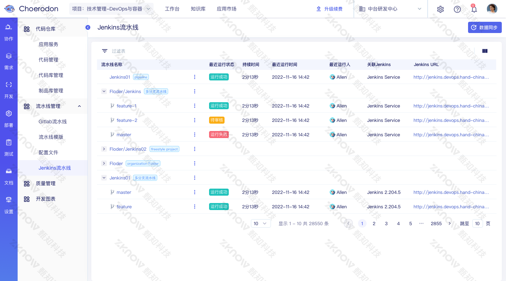Open the 需求 sidebar section
The image size is (506, 281).
click(9, 61)
